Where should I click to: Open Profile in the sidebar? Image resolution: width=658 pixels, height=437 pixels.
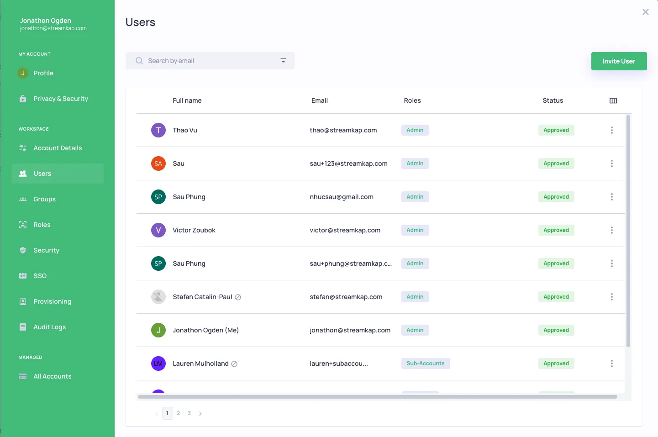(x=58, y=73)
